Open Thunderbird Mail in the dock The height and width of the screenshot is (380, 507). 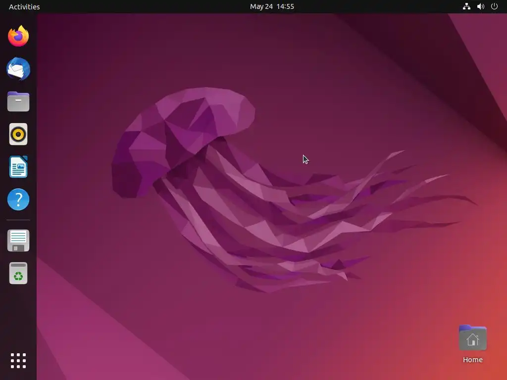coord(18,69)
